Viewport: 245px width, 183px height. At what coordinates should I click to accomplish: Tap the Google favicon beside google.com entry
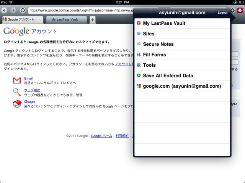(x=139, y=86)
